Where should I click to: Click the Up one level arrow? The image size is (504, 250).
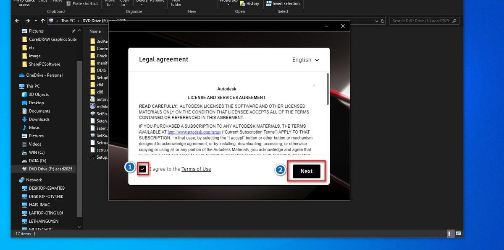43,21
